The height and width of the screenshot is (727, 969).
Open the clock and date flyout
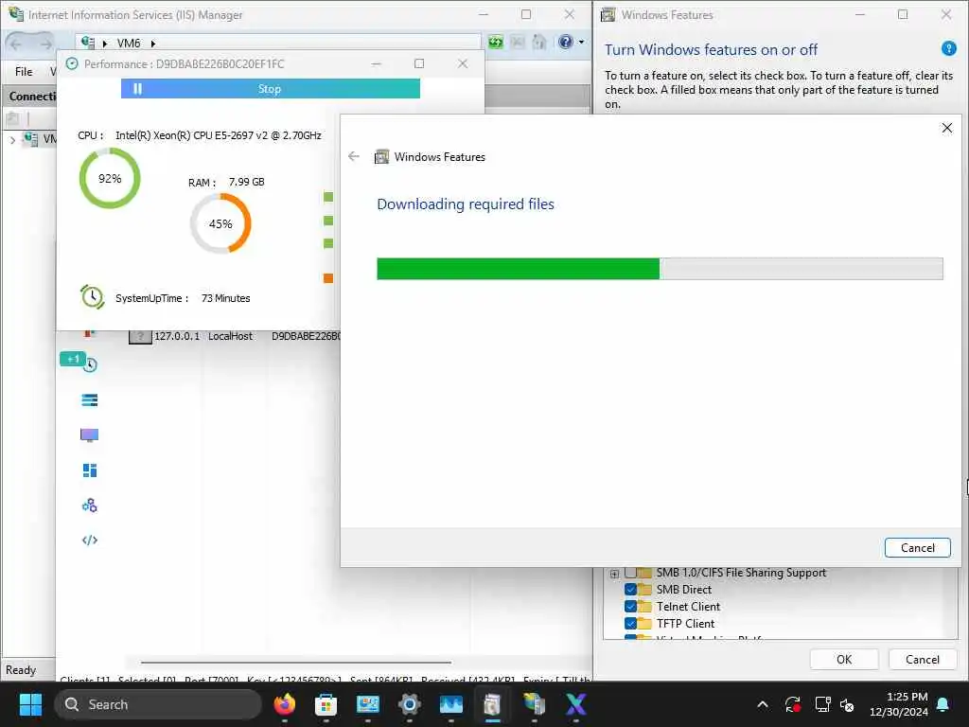pyautogui.click(x=899, y=704)
